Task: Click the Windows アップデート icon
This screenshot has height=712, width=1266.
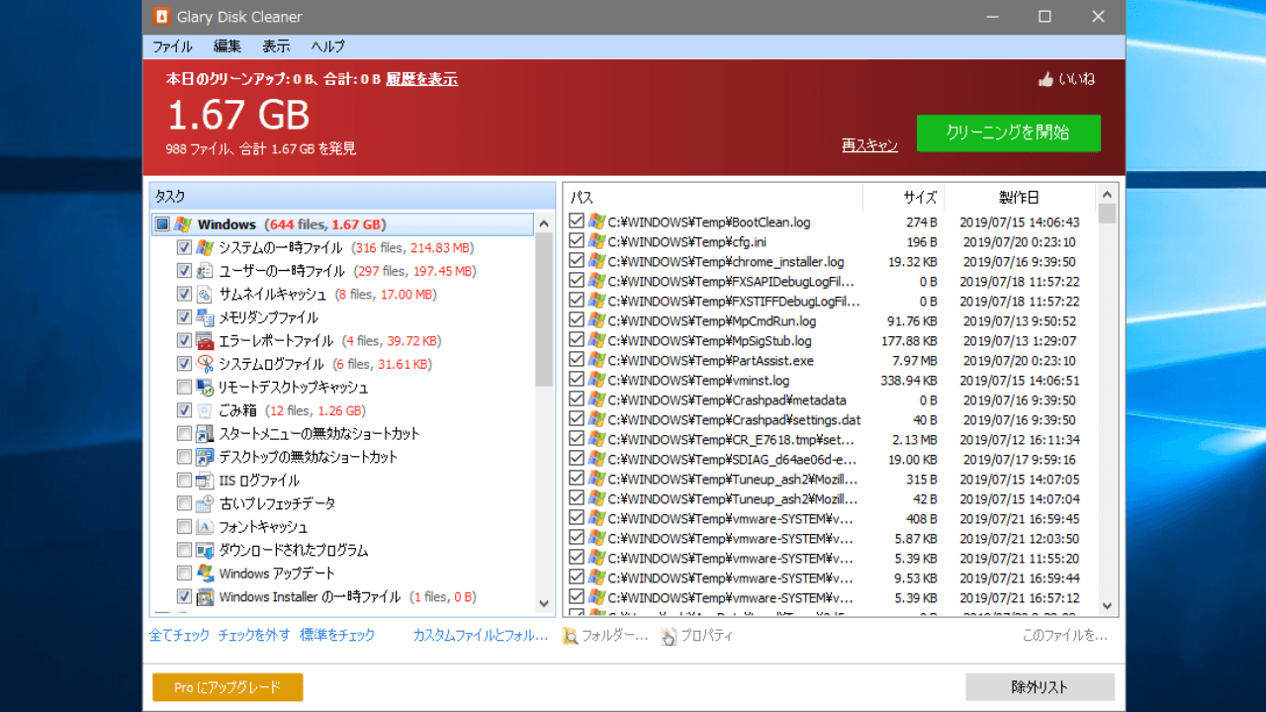Action: tap(205, 573)
